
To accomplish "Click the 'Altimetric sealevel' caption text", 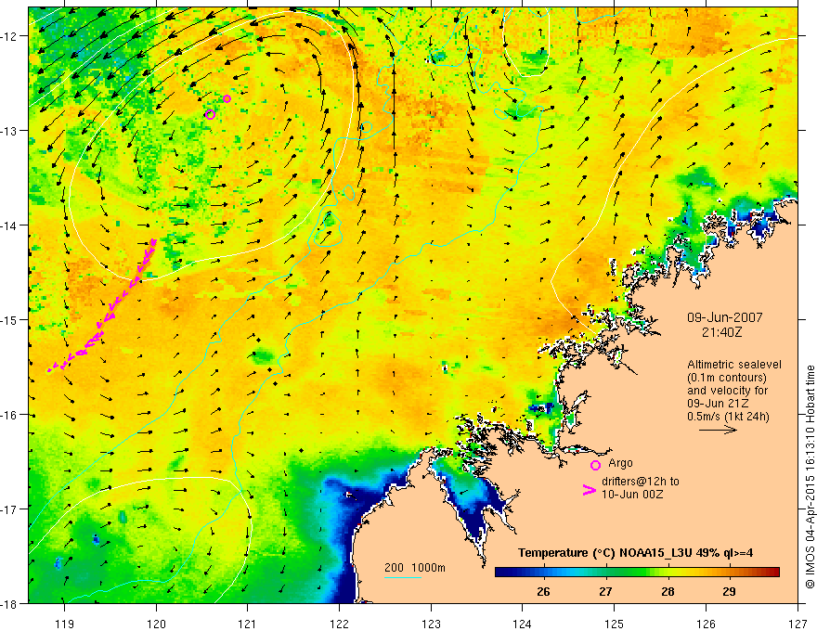I will 734,365.
